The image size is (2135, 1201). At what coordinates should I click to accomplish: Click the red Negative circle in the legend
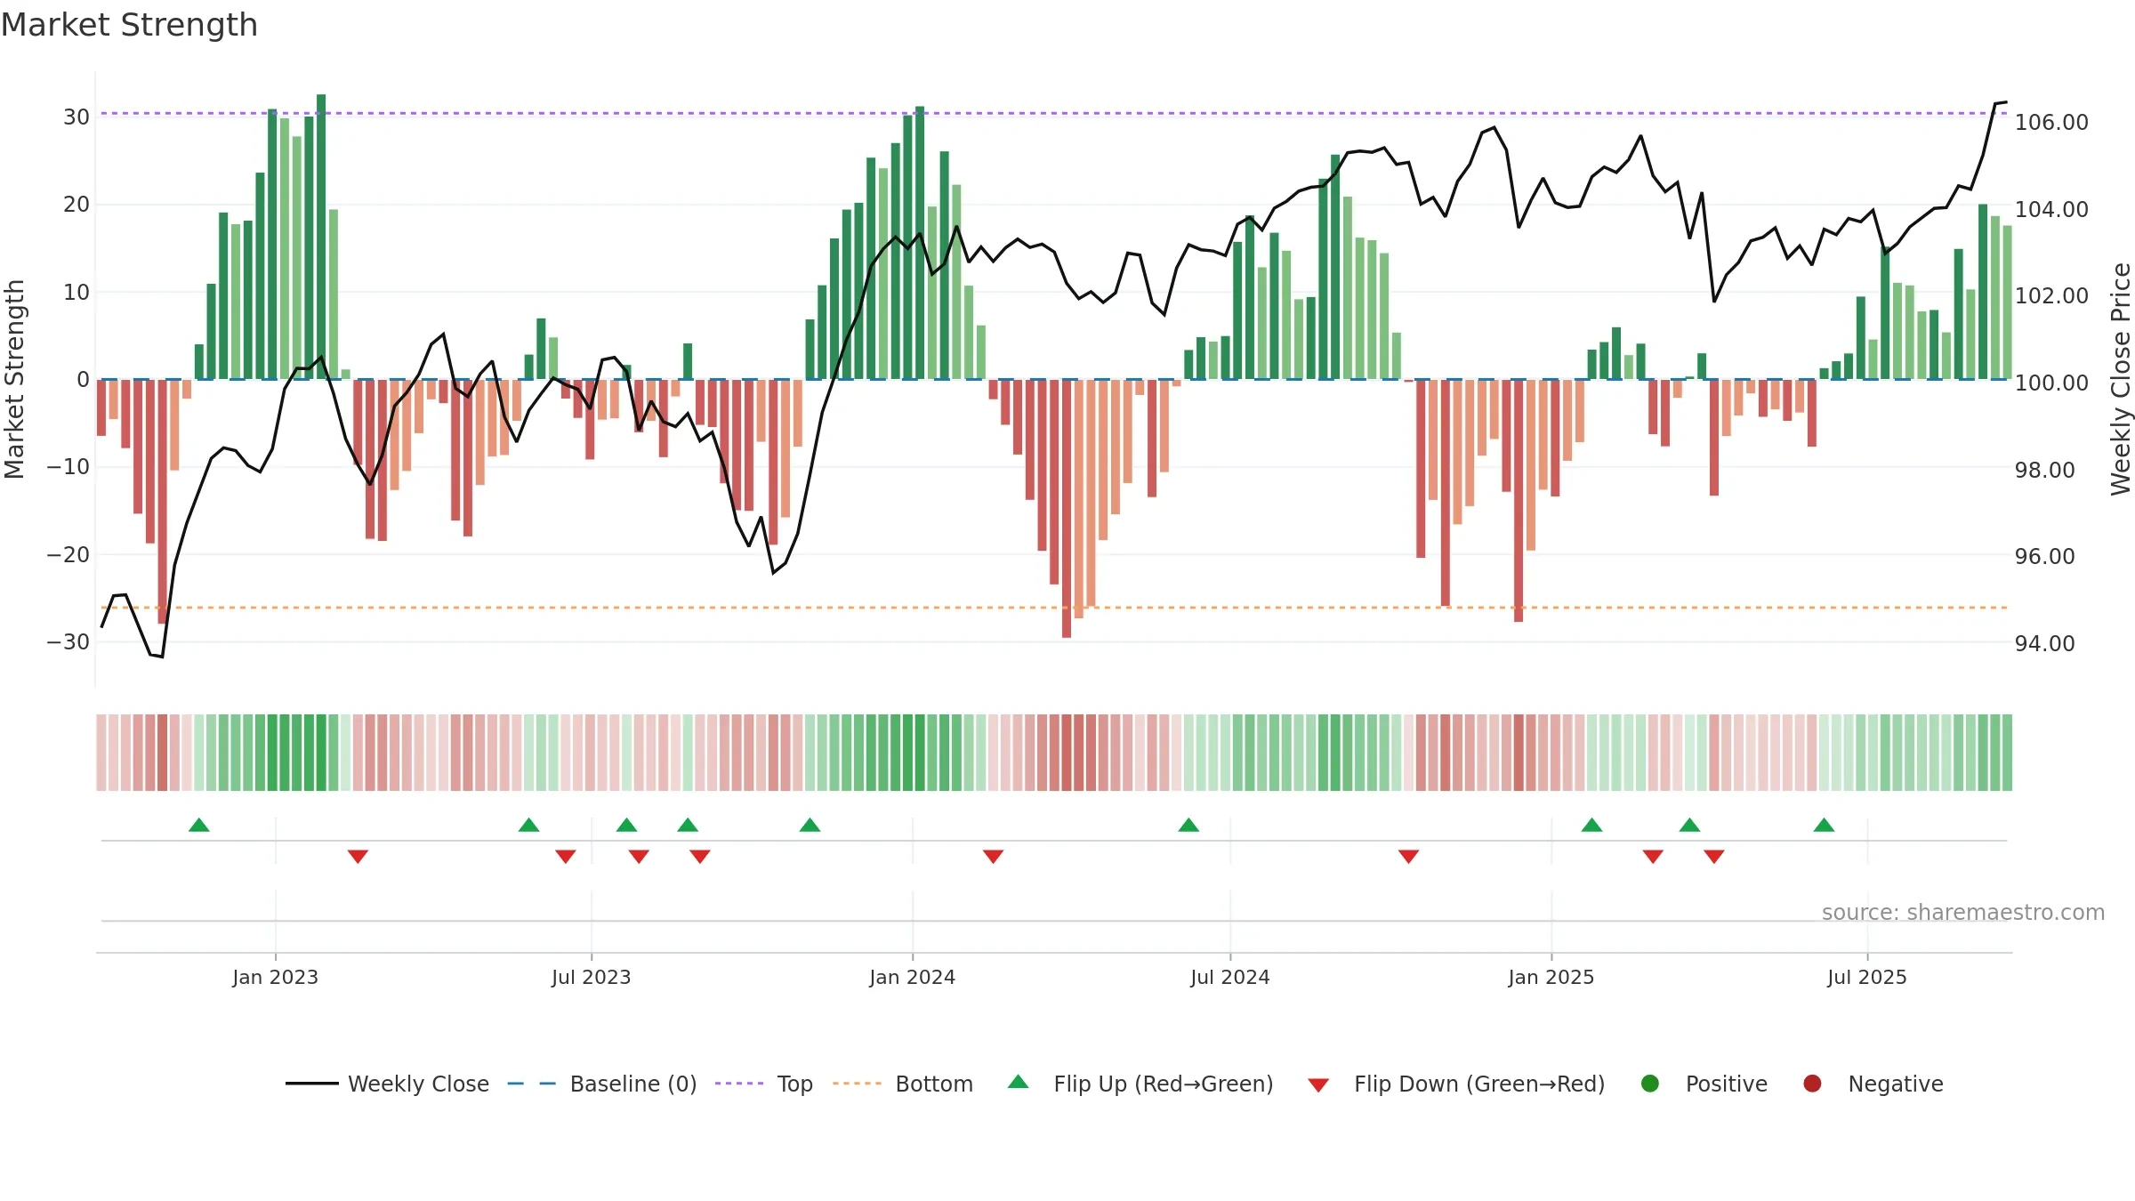point(1812,1084)
